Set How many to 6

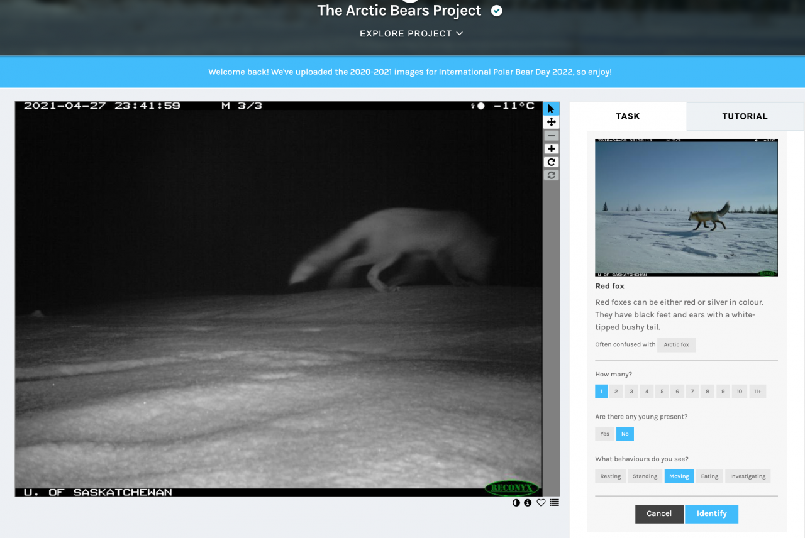click(677, 392)
